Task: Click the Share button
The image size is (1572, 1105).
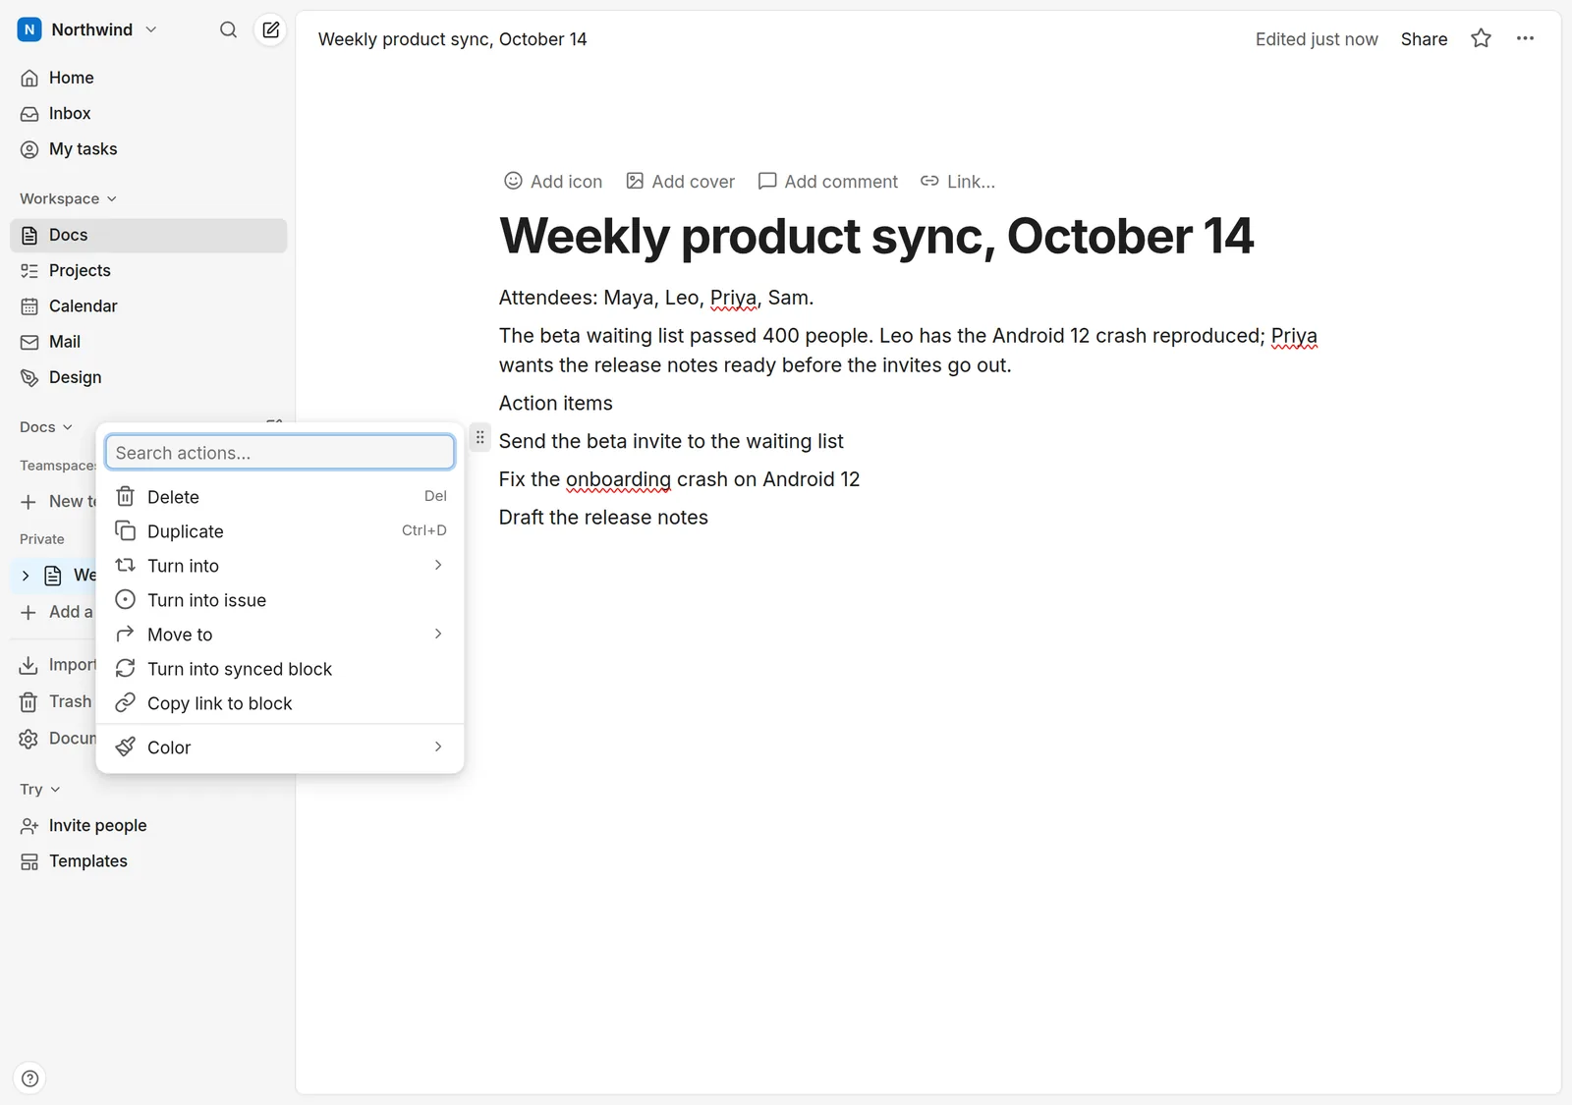Action: 1424,38
